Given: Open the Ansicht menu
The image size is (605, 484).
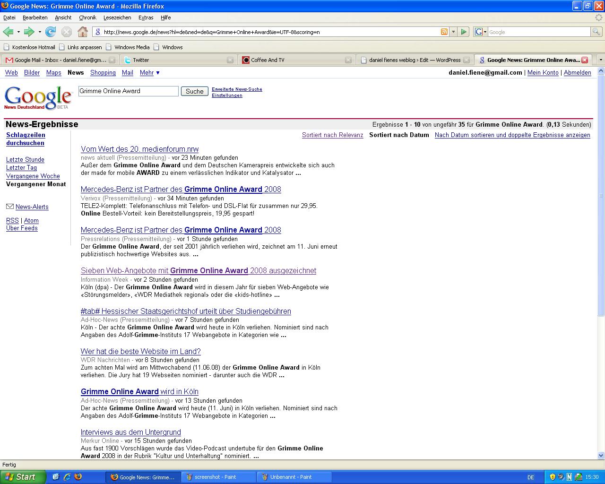Looking at the screenshot, I should (x=63, y=17).
